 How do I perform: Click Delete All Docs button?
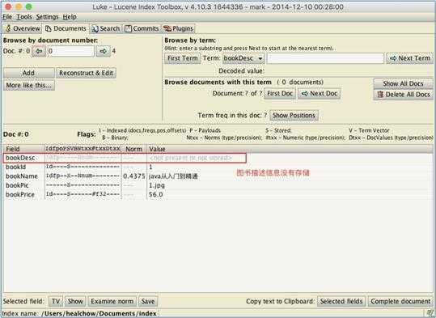point(403,95)
